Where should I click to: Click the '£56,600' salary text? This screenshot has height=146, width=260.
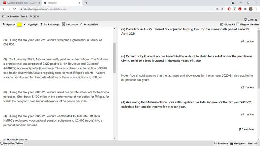pos(9,45)
